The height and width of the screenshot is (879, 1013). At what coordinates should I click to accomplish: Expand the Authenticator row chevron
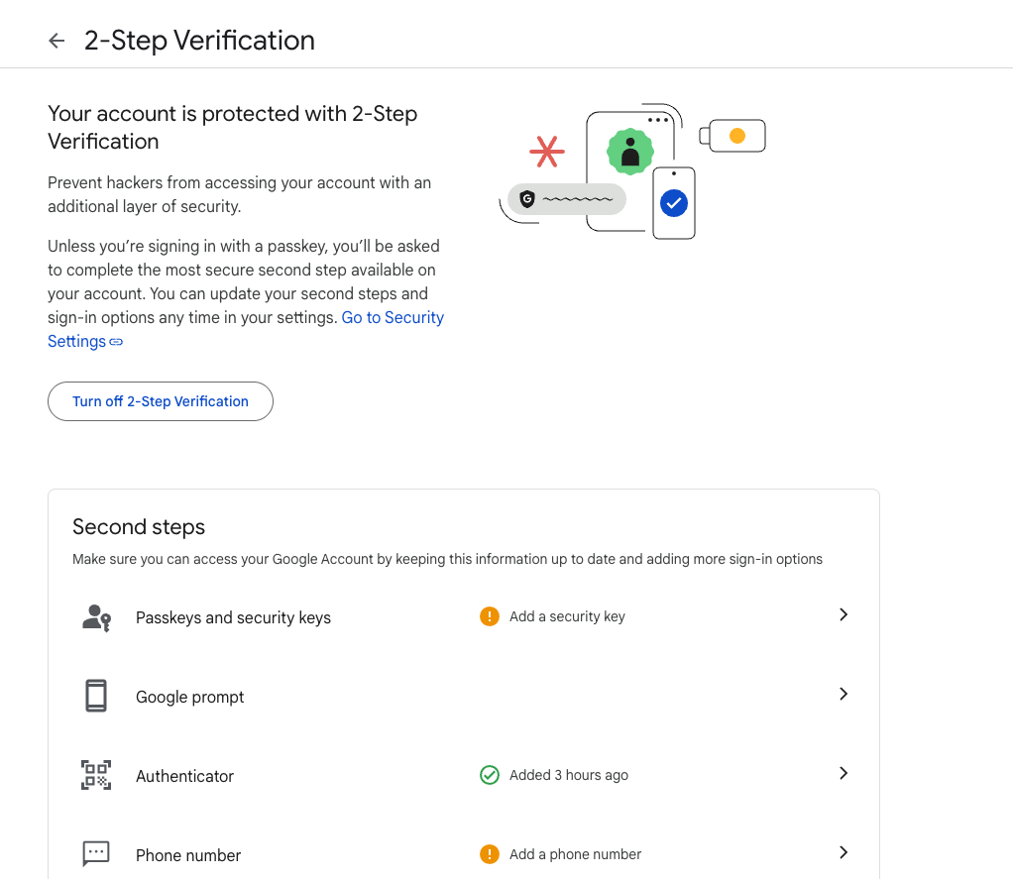[x=844, y=773]
